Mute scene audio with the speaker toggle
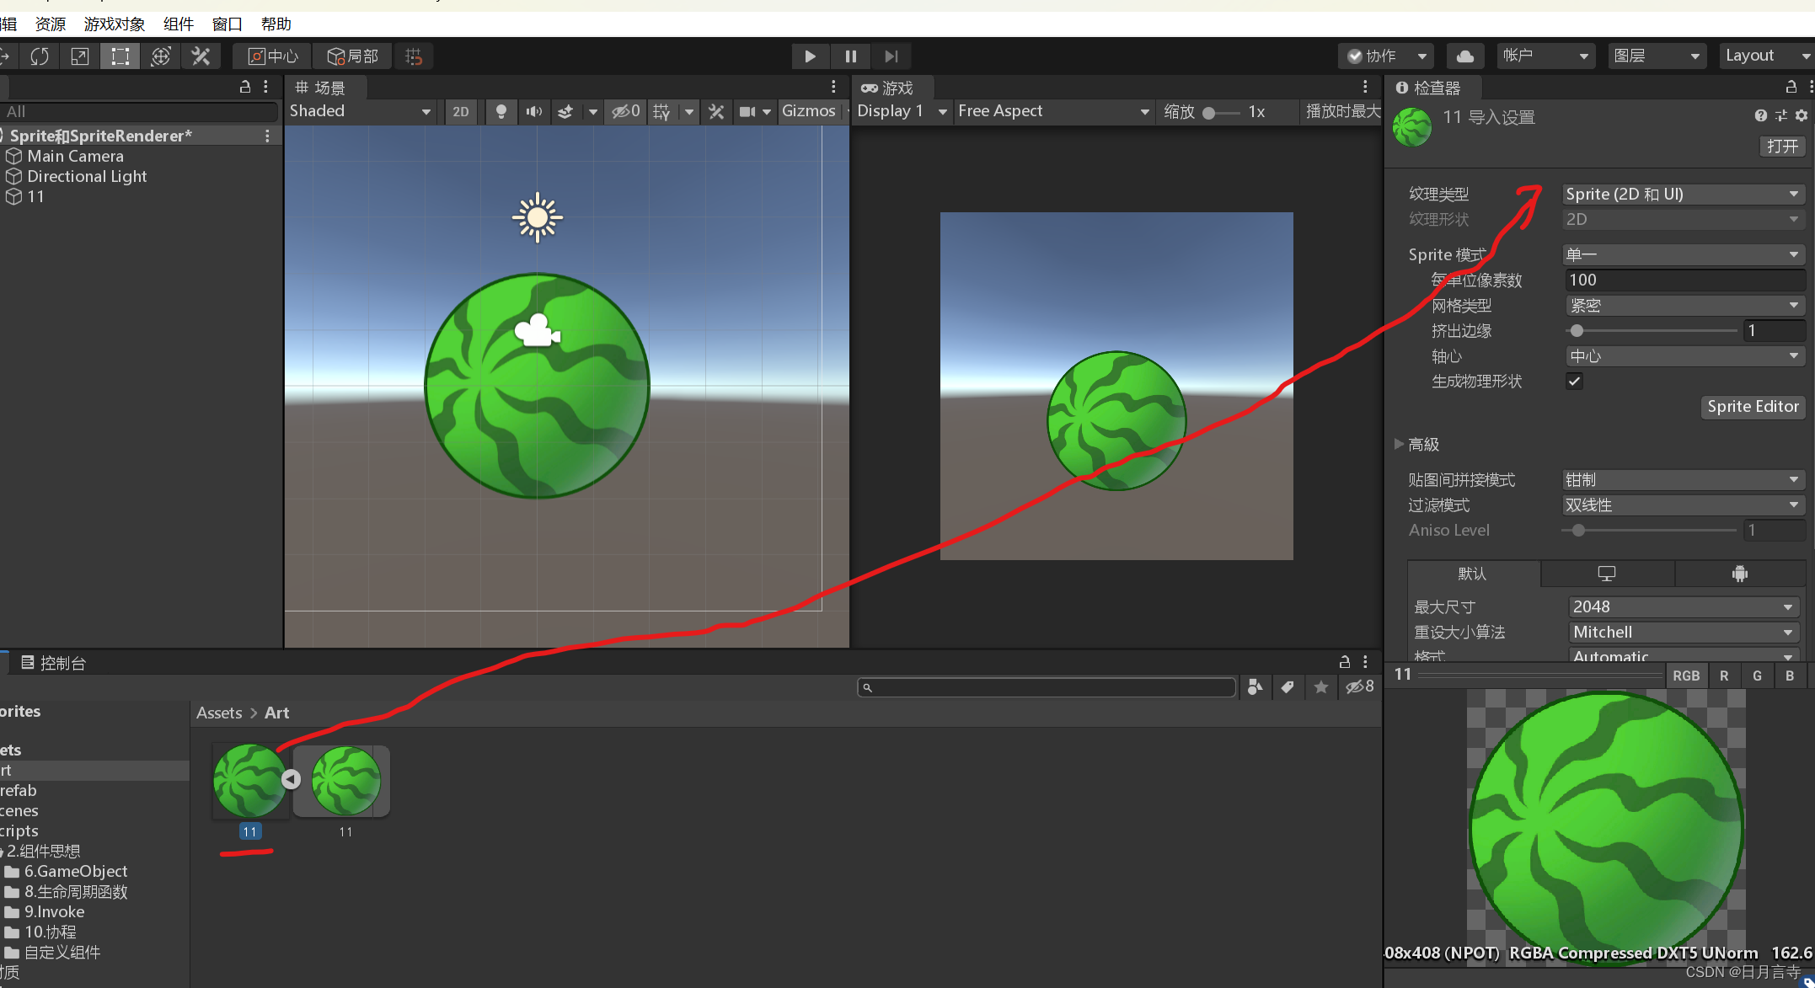This screenshot has height=988, width=1815. [x=533, y=111]
